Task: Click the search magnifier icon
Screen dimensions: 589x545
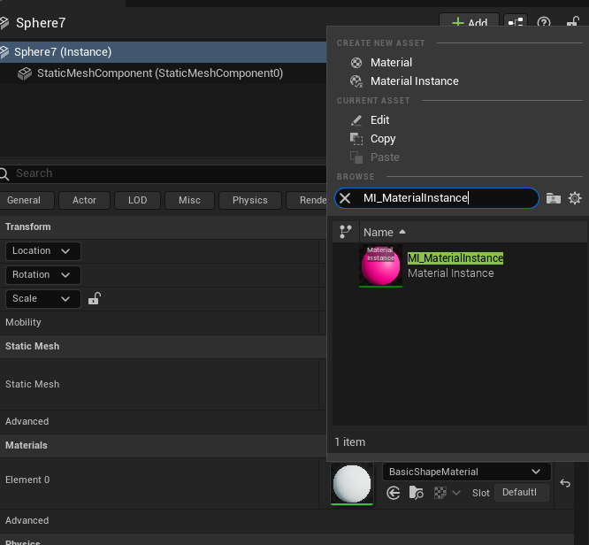Action: [x=4, y=174]
